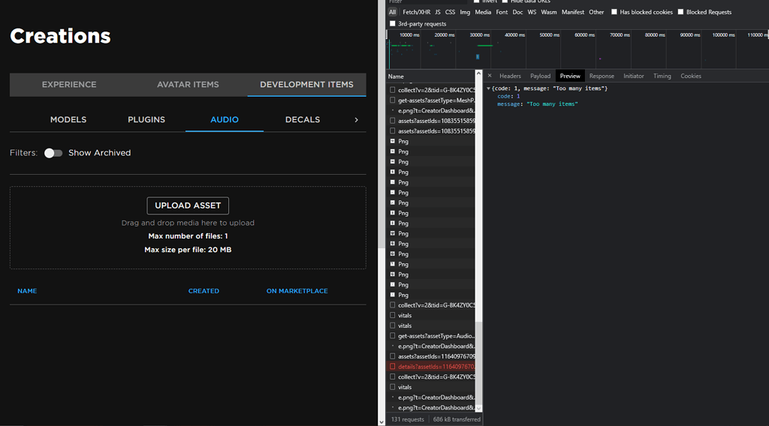
Task: Open the Avatar Items tab
Action: point(188,85)
